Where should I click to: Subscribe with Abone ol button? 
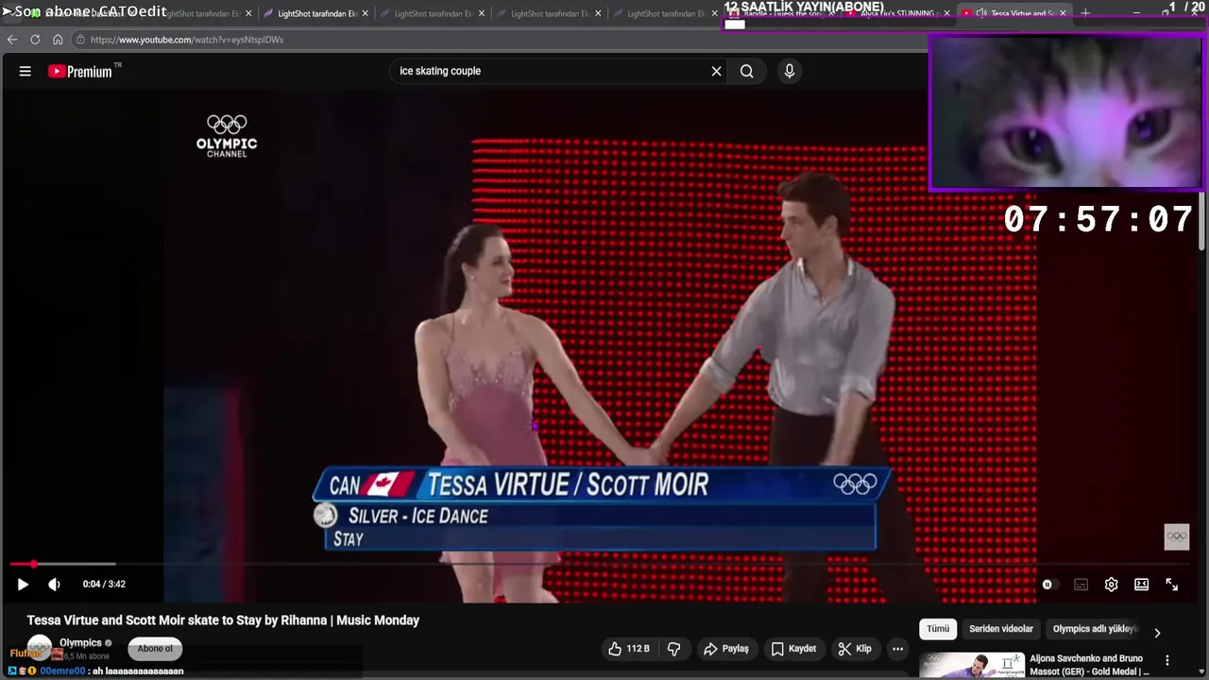pyautogui.click(x=155, y=649)
